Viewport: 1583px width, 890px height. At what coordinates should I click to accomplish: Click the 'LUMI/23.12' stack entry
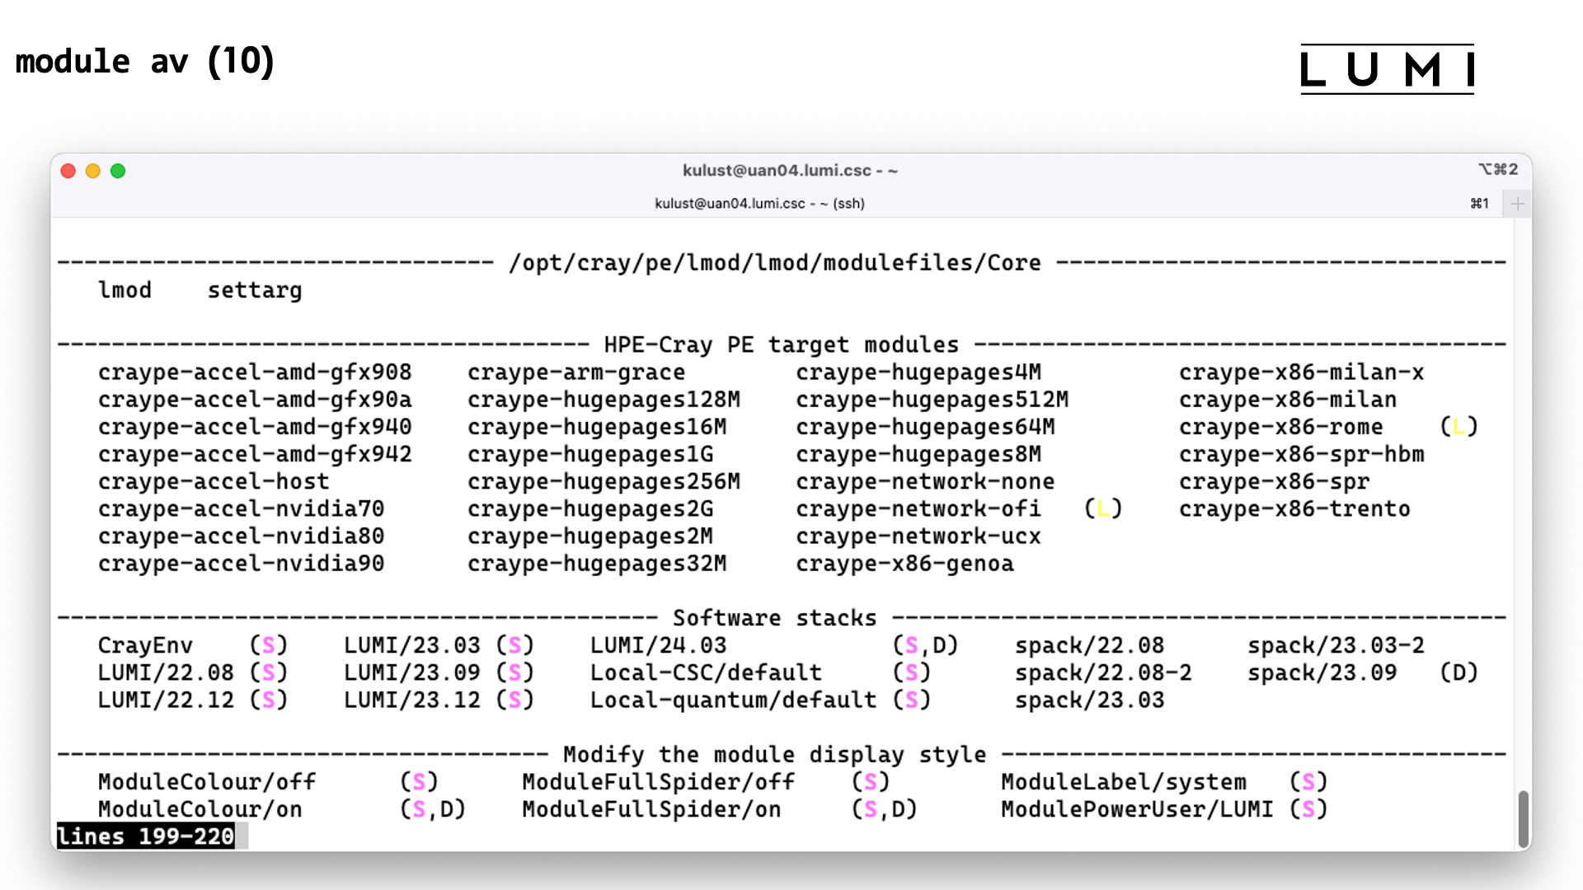pyautogui.click(x=411, y=700)
